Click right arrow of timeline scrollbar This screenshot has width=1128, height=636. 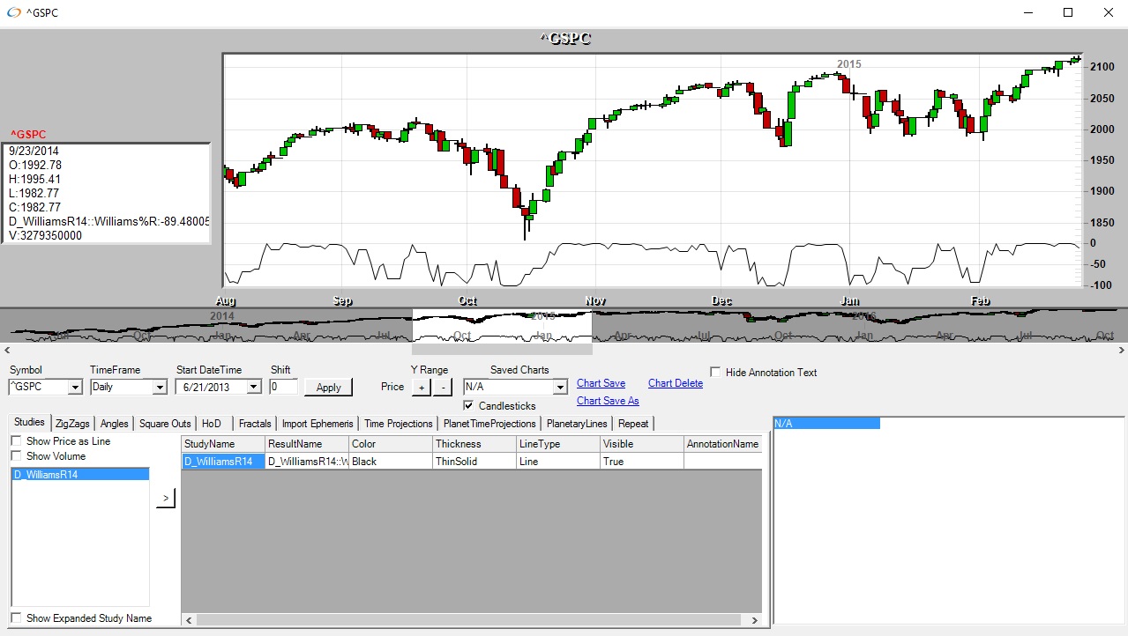click(x=1122, y=350)
